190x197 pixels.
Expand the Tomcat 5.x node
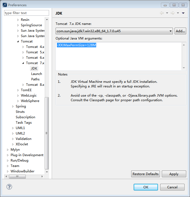pyautogui.click(x=23, y=52)
